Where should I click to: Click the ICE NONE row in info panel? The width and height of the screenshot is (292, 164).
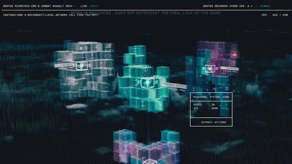tap(204, 108)
